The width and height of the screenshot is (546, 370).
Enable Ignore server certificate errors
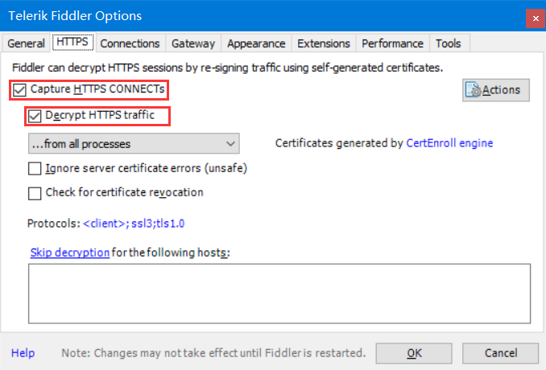click(35, 169)
